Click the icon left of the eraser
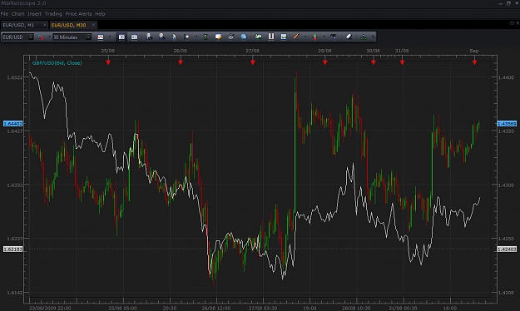The image size is (520, 311). pos(334,37)
